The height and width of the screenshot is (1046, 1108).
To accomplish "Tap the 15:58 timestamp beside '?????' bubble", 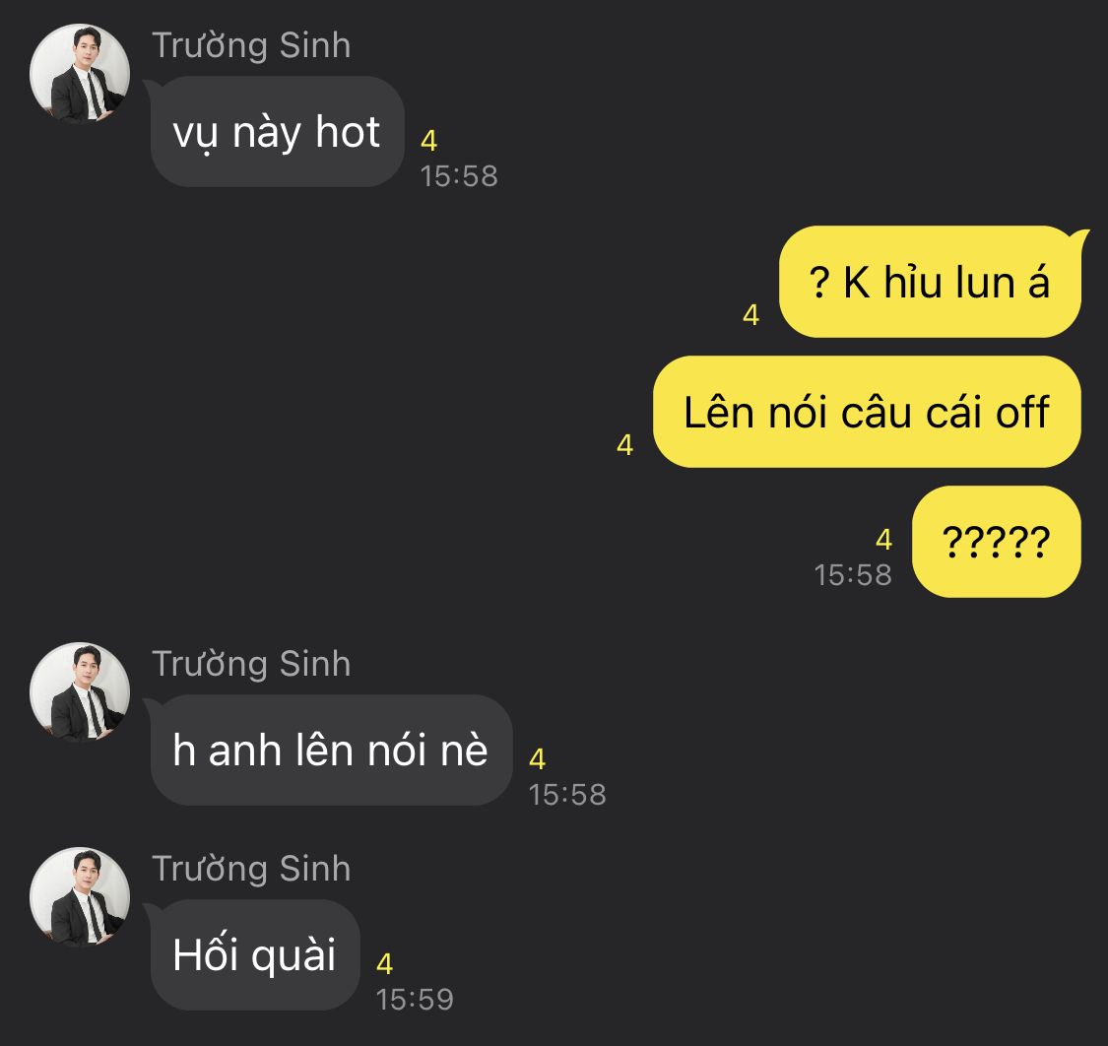I will [853, 574].
